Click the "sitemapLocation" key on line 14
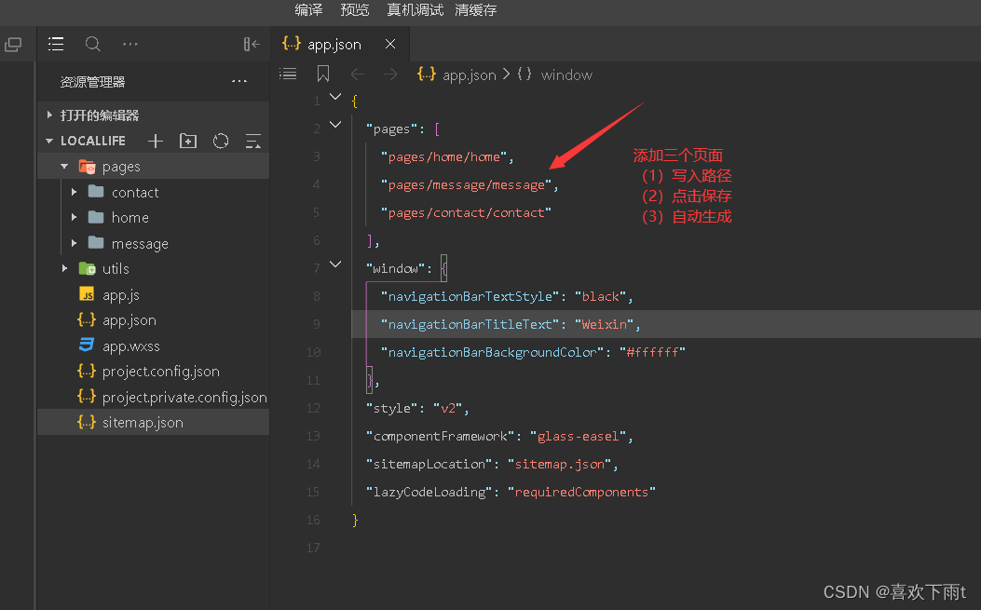 click(x=429, y=464)
